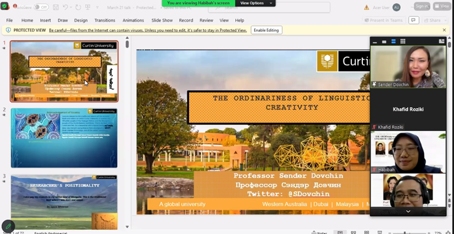Select slide 2 Acknowledgement of Country thumbnail
The height and width of the screenshot is (234, 454).
[64, 138]
